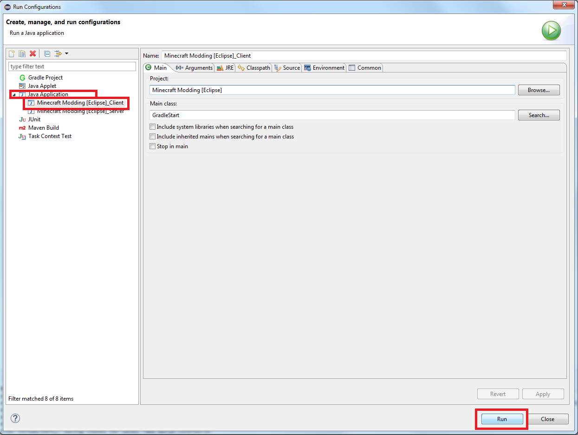Screen dimensions: 578x435
Task: Open the help question mark icon
Action: [15, 418]
